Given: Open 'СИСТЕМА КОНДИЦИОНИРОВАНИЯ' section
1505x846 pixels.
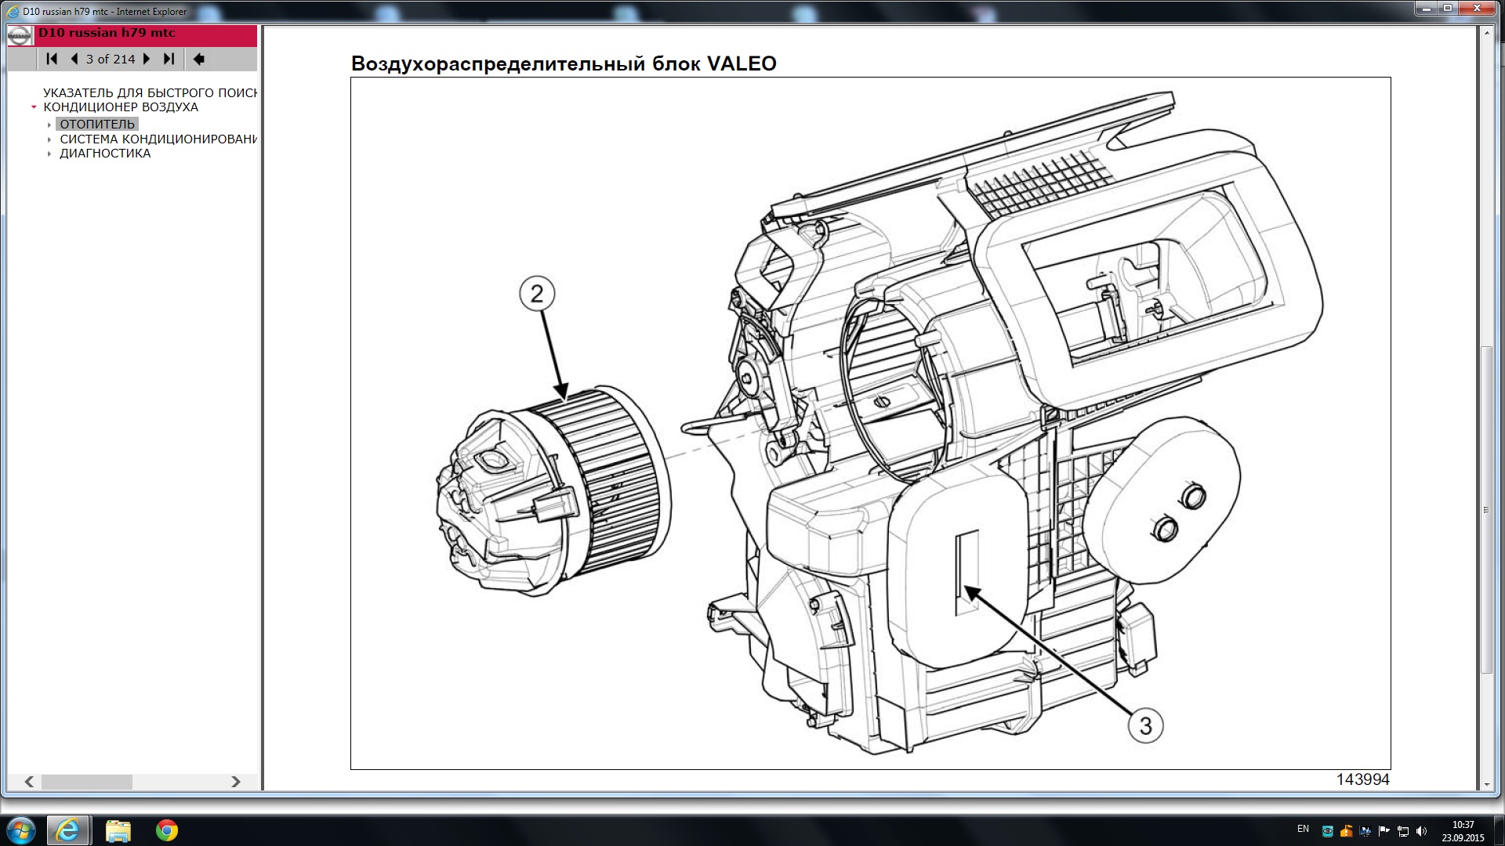Looking at the screenshot, I should point(158,139).
